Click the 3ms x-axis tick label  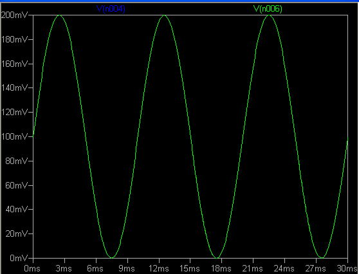(64, 268)
